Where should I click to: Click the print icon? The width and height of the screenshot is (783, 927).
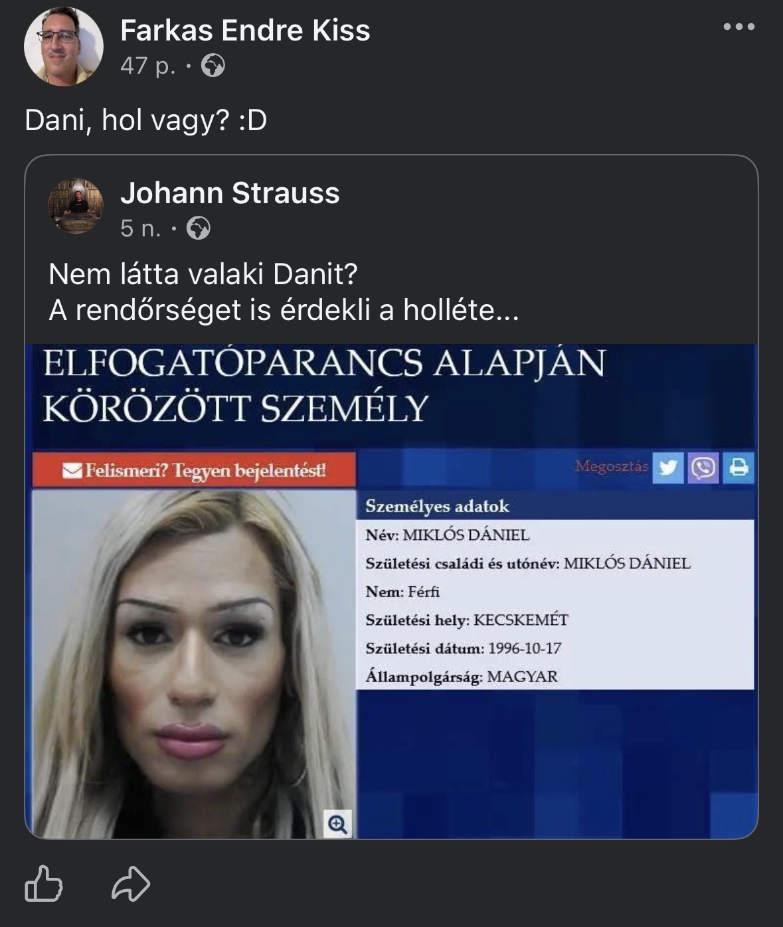739,468
